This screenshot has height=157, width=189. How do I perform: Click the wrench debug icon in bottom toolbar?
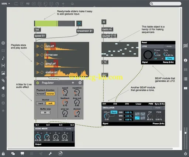50,154
